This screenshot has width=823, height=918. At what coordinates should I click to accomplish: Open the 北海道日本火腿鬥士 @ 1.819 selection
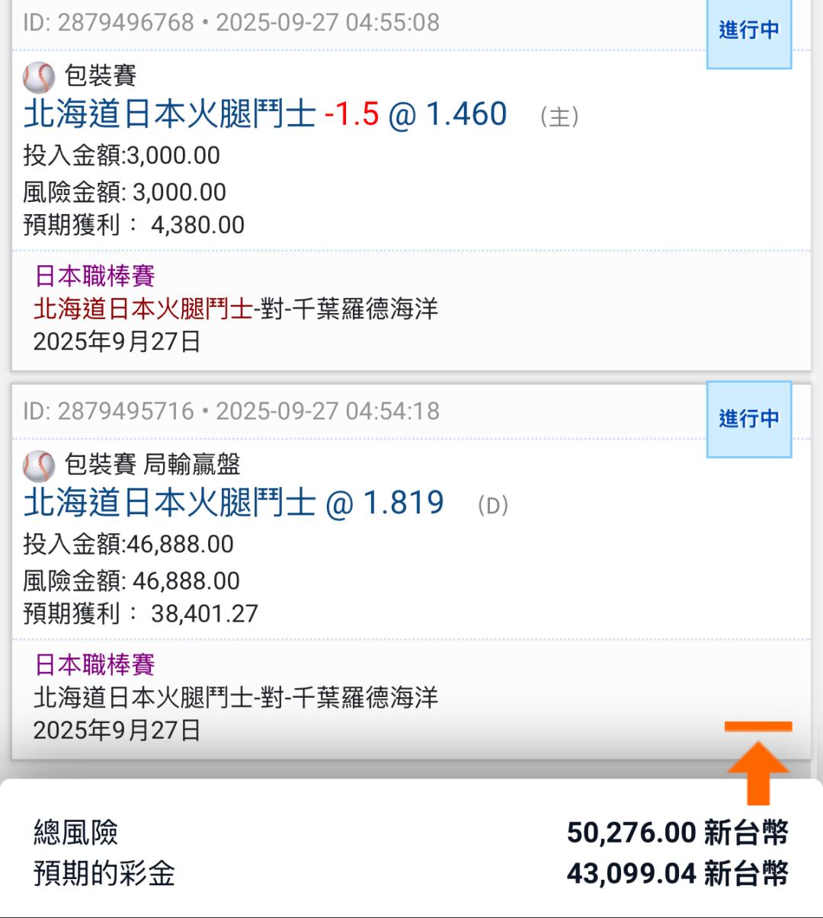tap(233, 503)
